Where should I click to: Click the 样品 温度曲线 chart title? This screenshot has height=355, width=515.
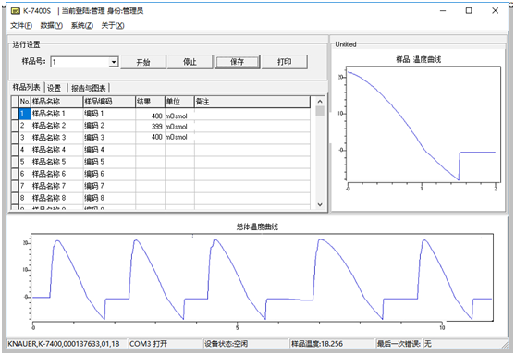click(418, 59)
